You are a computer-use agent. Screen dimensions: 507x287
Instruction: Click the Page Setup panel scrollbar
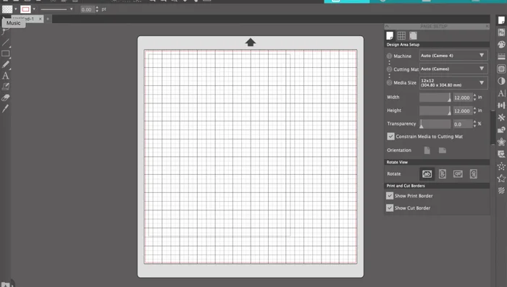(x=493, y=127)
